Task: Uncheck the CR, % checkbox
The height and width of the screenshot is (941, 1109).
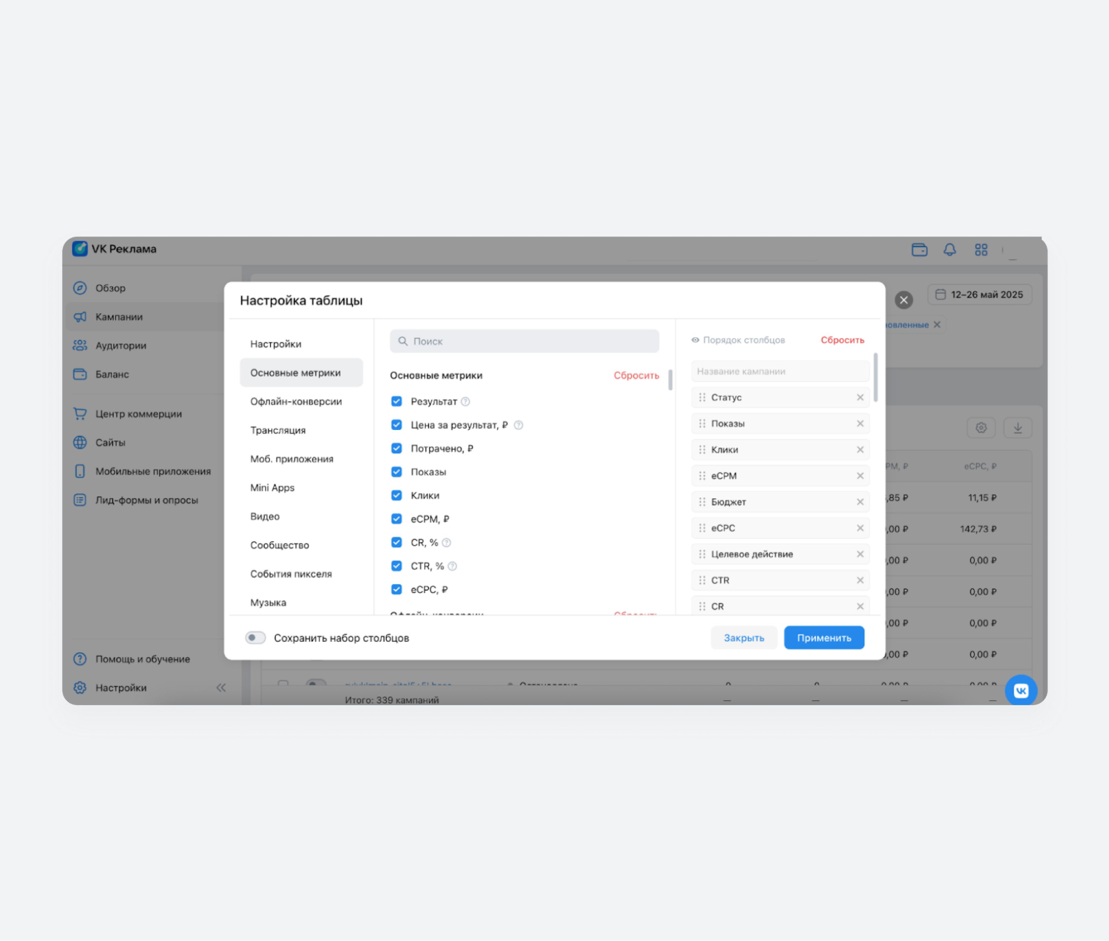Action: (x=396, y=543)
